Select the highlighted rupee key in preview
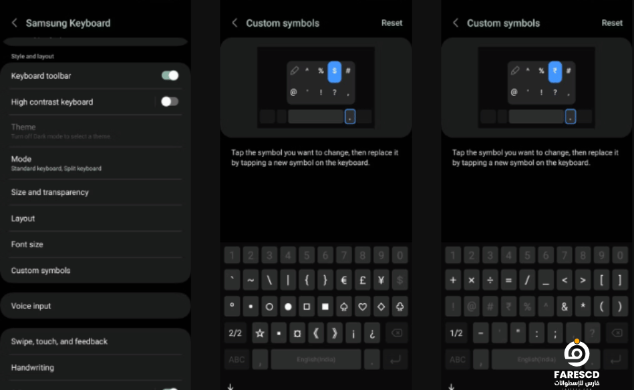This screenshot has height=390, width=634. pyautogui.click(x=555, y=71)
